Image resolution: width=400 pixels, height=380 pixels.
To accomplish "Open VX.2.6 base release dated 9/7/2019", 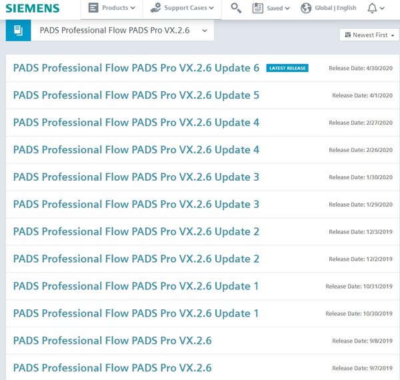I will 113,368.
